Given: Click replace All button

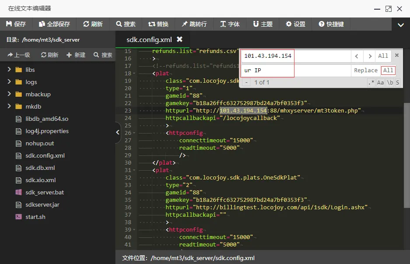Looking at the screenshot, I should click(388, 70).
